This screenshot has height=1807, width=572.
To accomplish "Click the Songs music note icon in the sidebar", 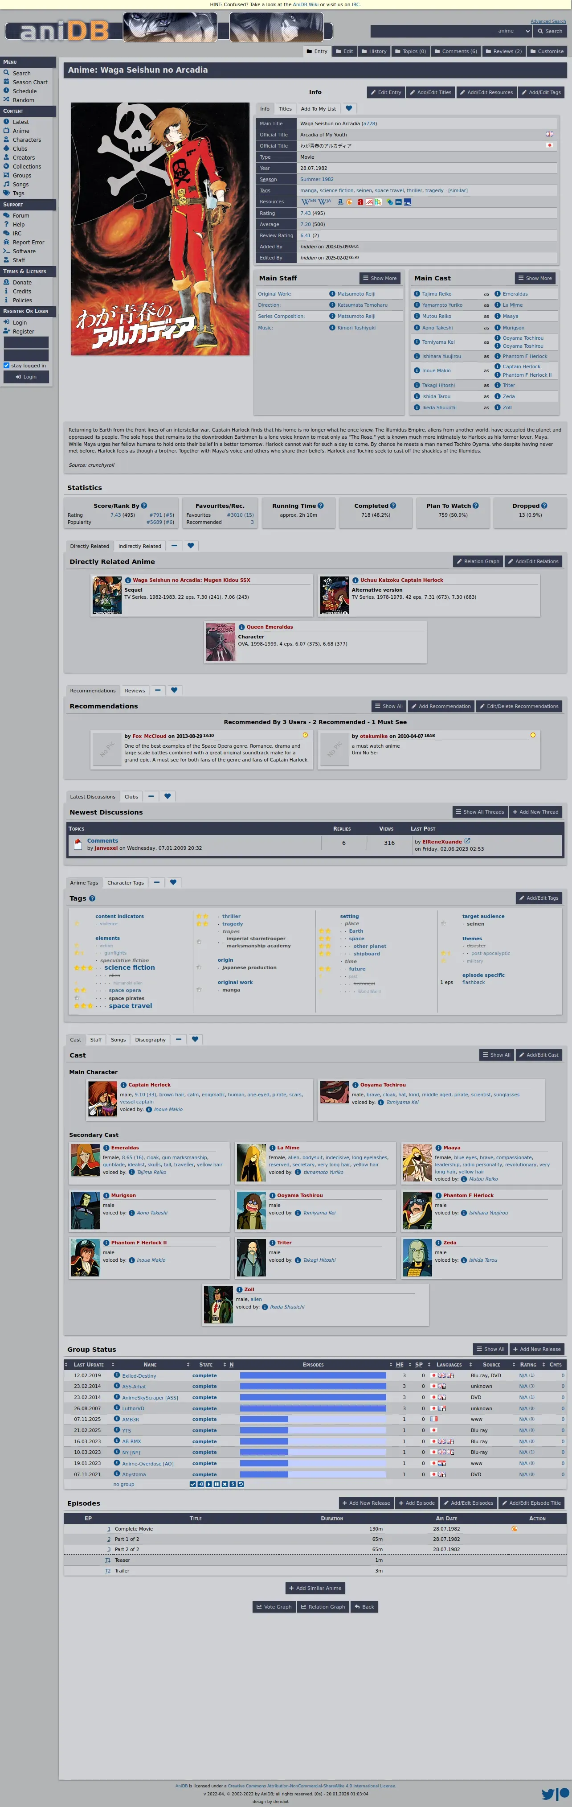I will point(6,185).
